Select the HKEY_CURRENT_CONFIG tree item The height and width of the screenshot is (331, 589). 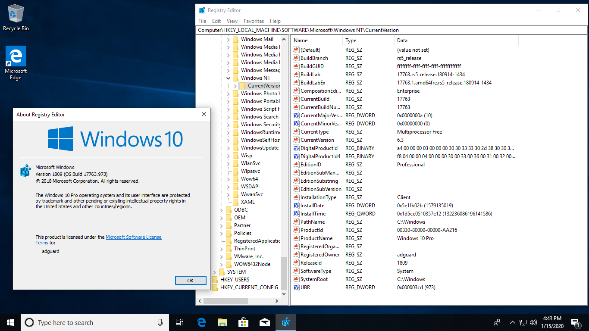pyautogui.click(x=249, y=287)
